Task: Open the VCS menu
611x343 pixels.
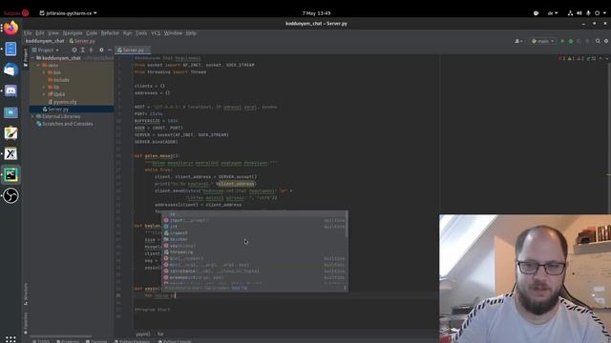Action: tap(156, 33)
